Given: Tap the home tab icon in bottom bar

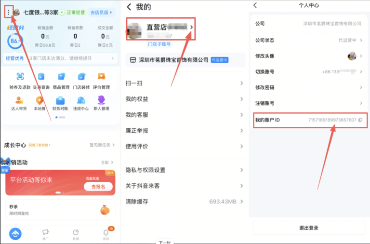Looking at the screenshot, I should [15, 233].
